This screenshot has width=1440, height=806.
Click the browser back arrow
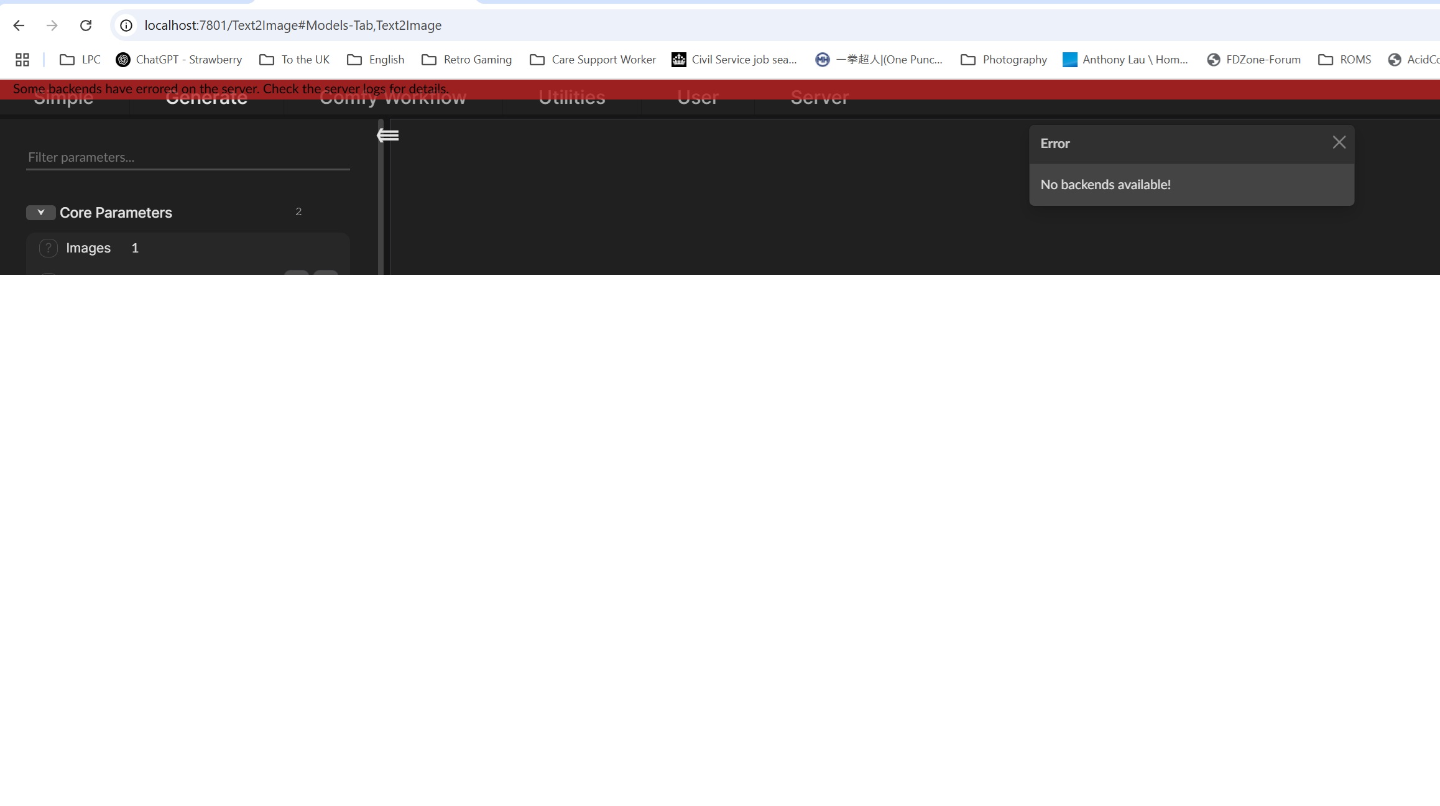pos(18,25)
